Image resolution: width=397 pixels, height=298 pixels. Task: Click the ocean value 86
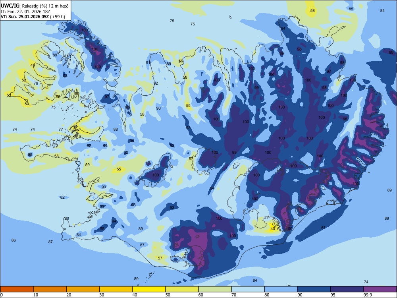[x=13, y=240]
